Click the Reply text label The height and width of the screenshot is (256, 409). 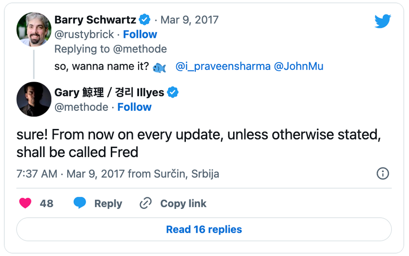[x=108, y=203]
